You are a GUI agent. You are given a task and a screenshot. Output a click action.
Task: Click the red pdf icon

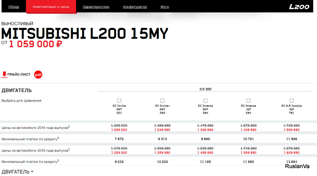(38, 75)
